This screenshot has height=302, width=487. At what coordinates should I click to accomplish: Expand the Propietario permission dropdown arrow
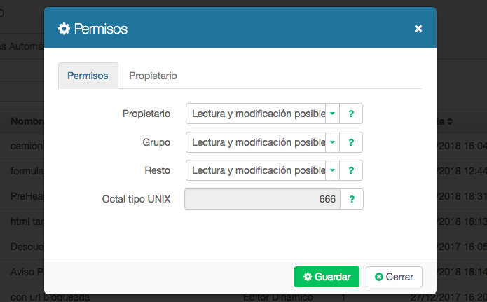coord(332,114)
